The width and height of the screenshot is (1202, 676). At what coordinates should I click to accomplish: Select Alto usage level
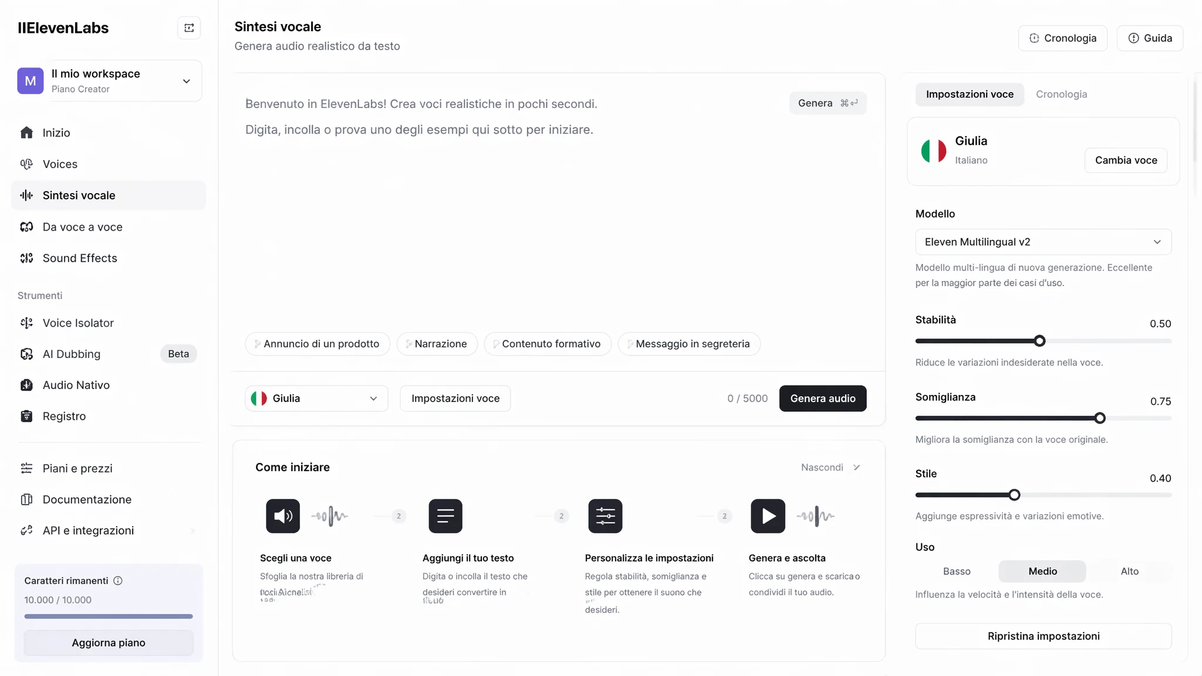coord(1129,572)
